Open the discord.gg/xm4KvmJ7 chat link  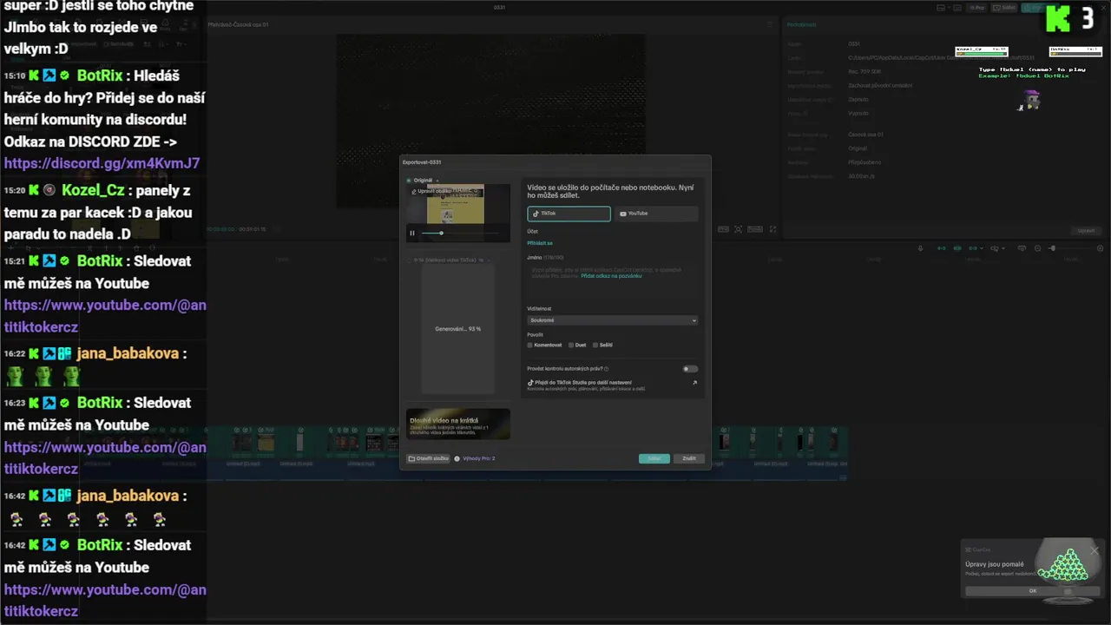[102, 163]
